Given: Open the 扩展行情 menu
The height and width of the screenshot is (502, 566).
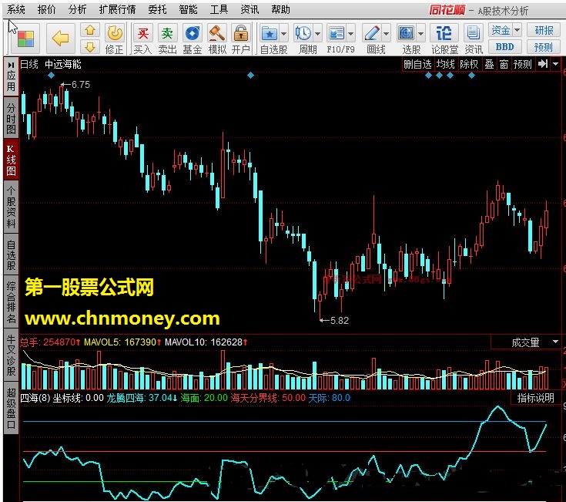Looking at the screenshot, I should pyautogui.click(x=117, y=10).
